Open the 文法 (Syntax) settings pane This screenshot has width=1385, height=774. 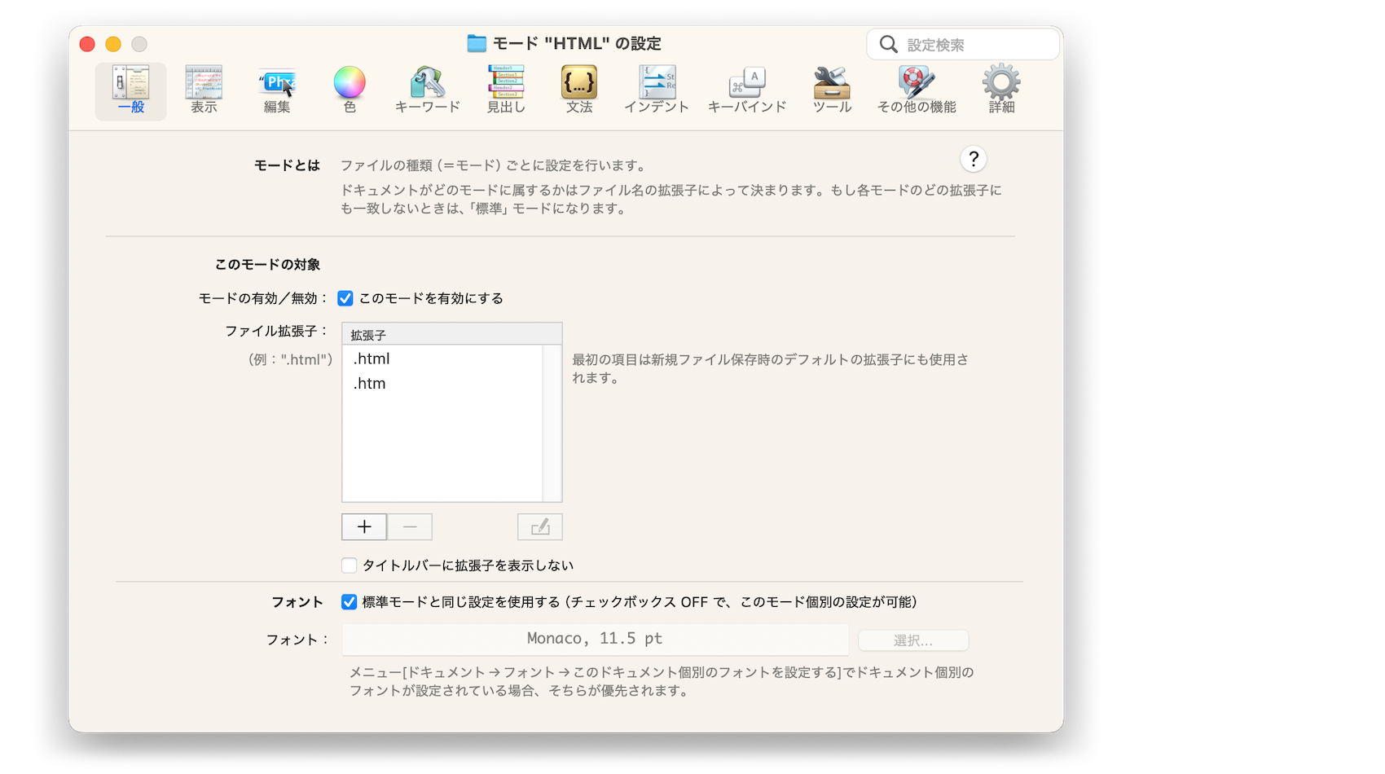579,90
